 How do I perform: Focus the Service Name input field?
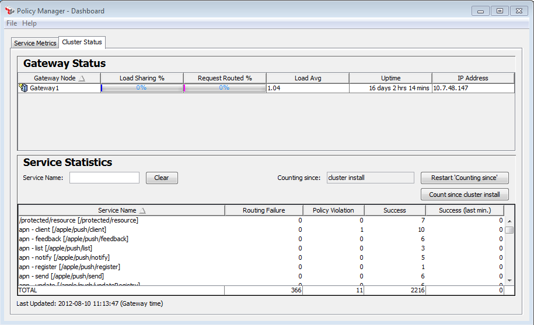click(x=104, y=178)
